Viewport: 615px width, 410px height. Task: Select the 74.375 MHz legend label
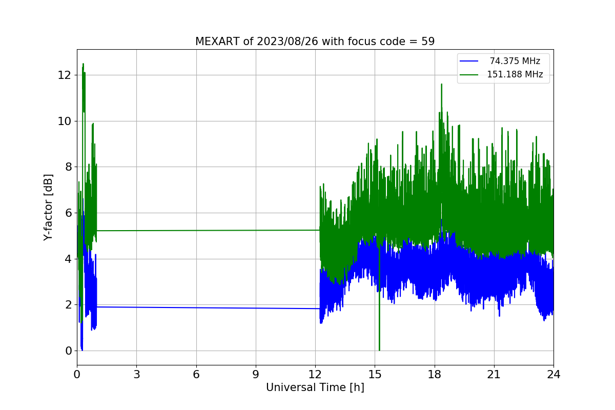[x=515, y=61]
